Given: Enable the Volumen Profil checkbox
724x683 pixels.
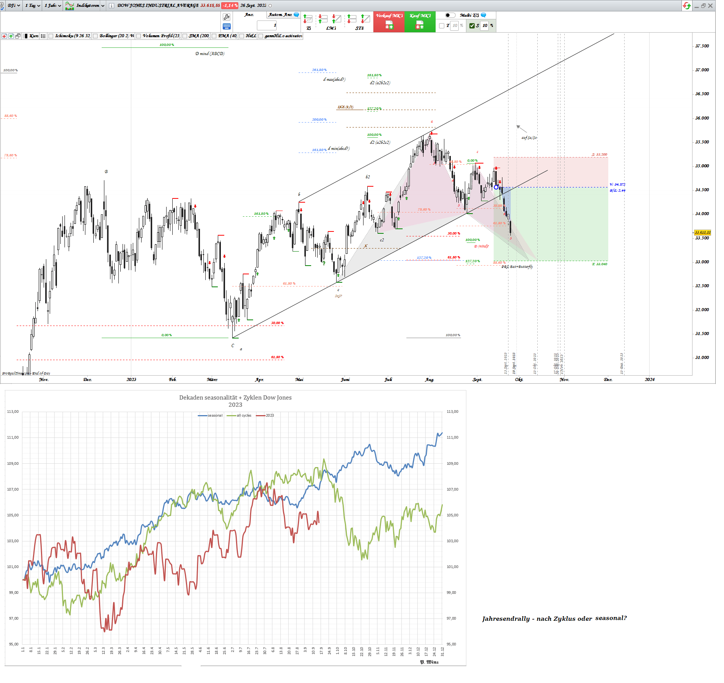Looking at the screenshot, I should click(x=139, y=36).
